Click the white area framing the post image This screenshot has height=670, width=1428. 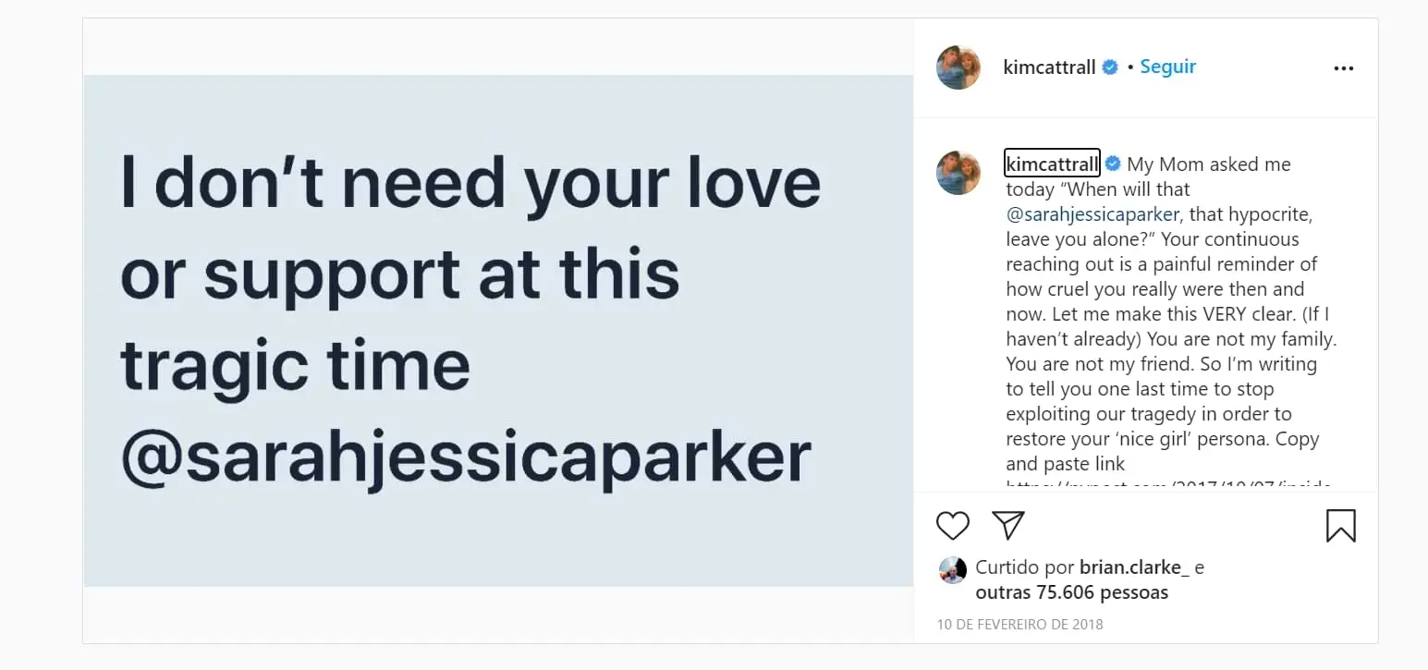click(495, 46)
